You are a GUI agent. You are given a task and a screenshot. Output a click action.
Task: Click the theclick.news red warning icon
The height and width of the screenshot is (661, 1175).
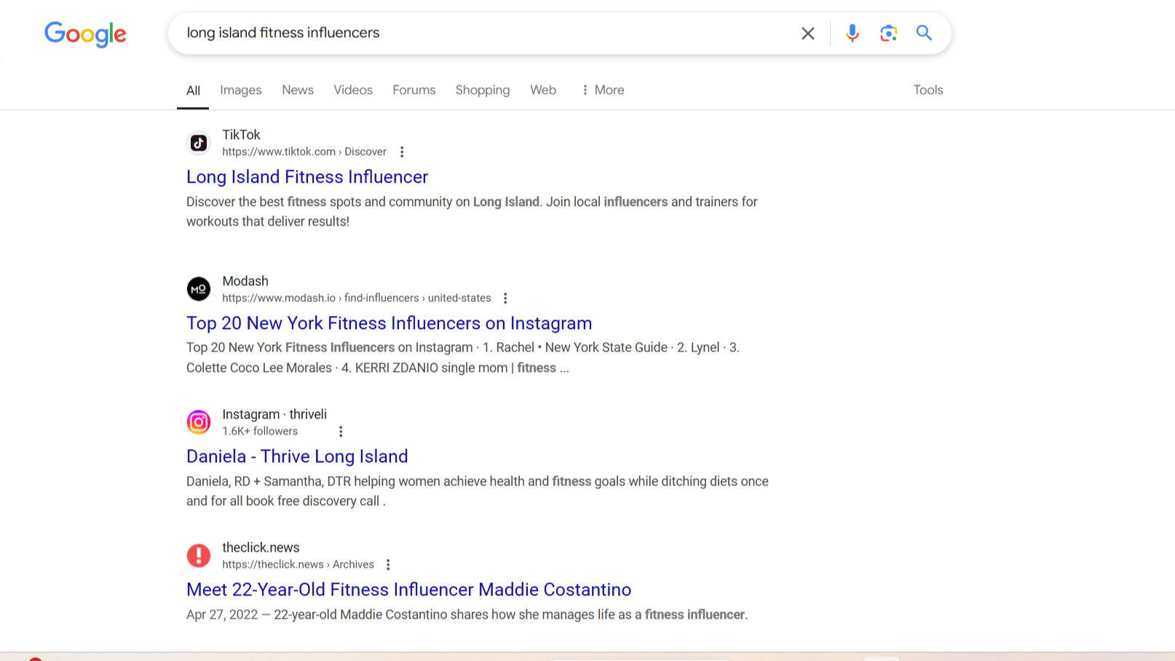click(199, 555)
